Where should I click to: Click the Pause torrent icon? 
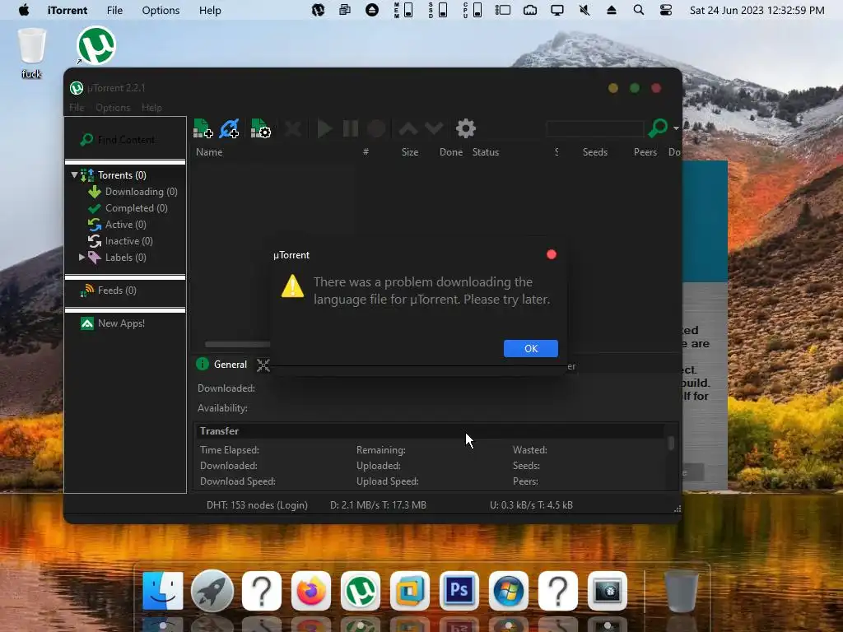(351, 128)
